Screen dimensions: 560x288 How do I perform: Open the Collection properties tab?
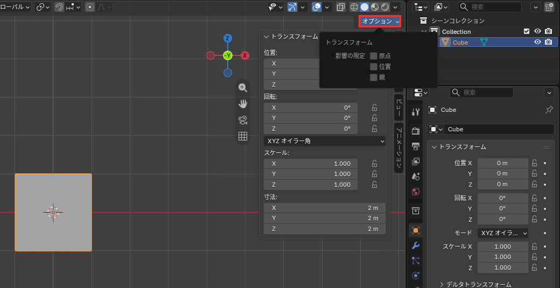[415, 211]
